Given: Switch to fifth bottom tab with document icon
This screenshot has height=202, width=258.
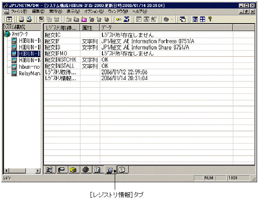Looking at the screenshot, I should (x=98, y=170).
